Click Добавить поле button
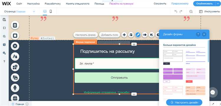Viewport: 221px width, 106px height. pyautogui.click(x=110, y=35)
